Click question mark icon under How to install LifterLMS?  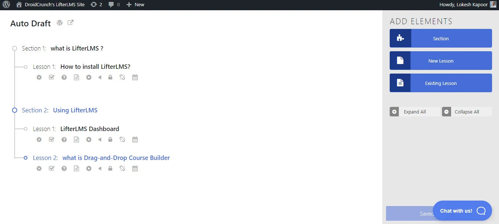64,77
